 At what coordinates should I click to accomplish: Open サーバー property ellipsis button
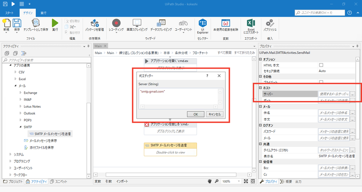(352, 94)
